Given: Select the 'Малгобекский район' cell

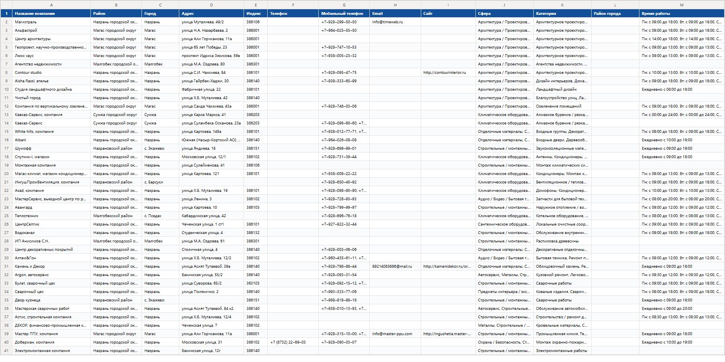Looking at the screenshot, I should (x=116, y=216).
